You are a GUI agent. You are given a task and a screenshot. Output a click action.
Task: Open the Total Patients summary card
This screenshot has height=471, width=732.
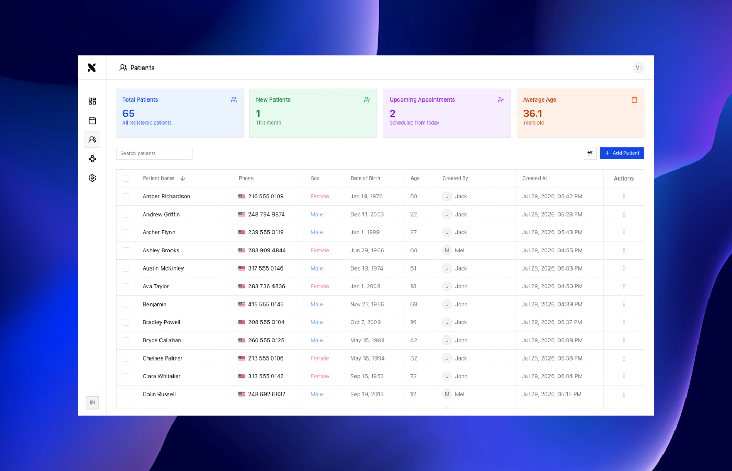[x=179, y=113]
